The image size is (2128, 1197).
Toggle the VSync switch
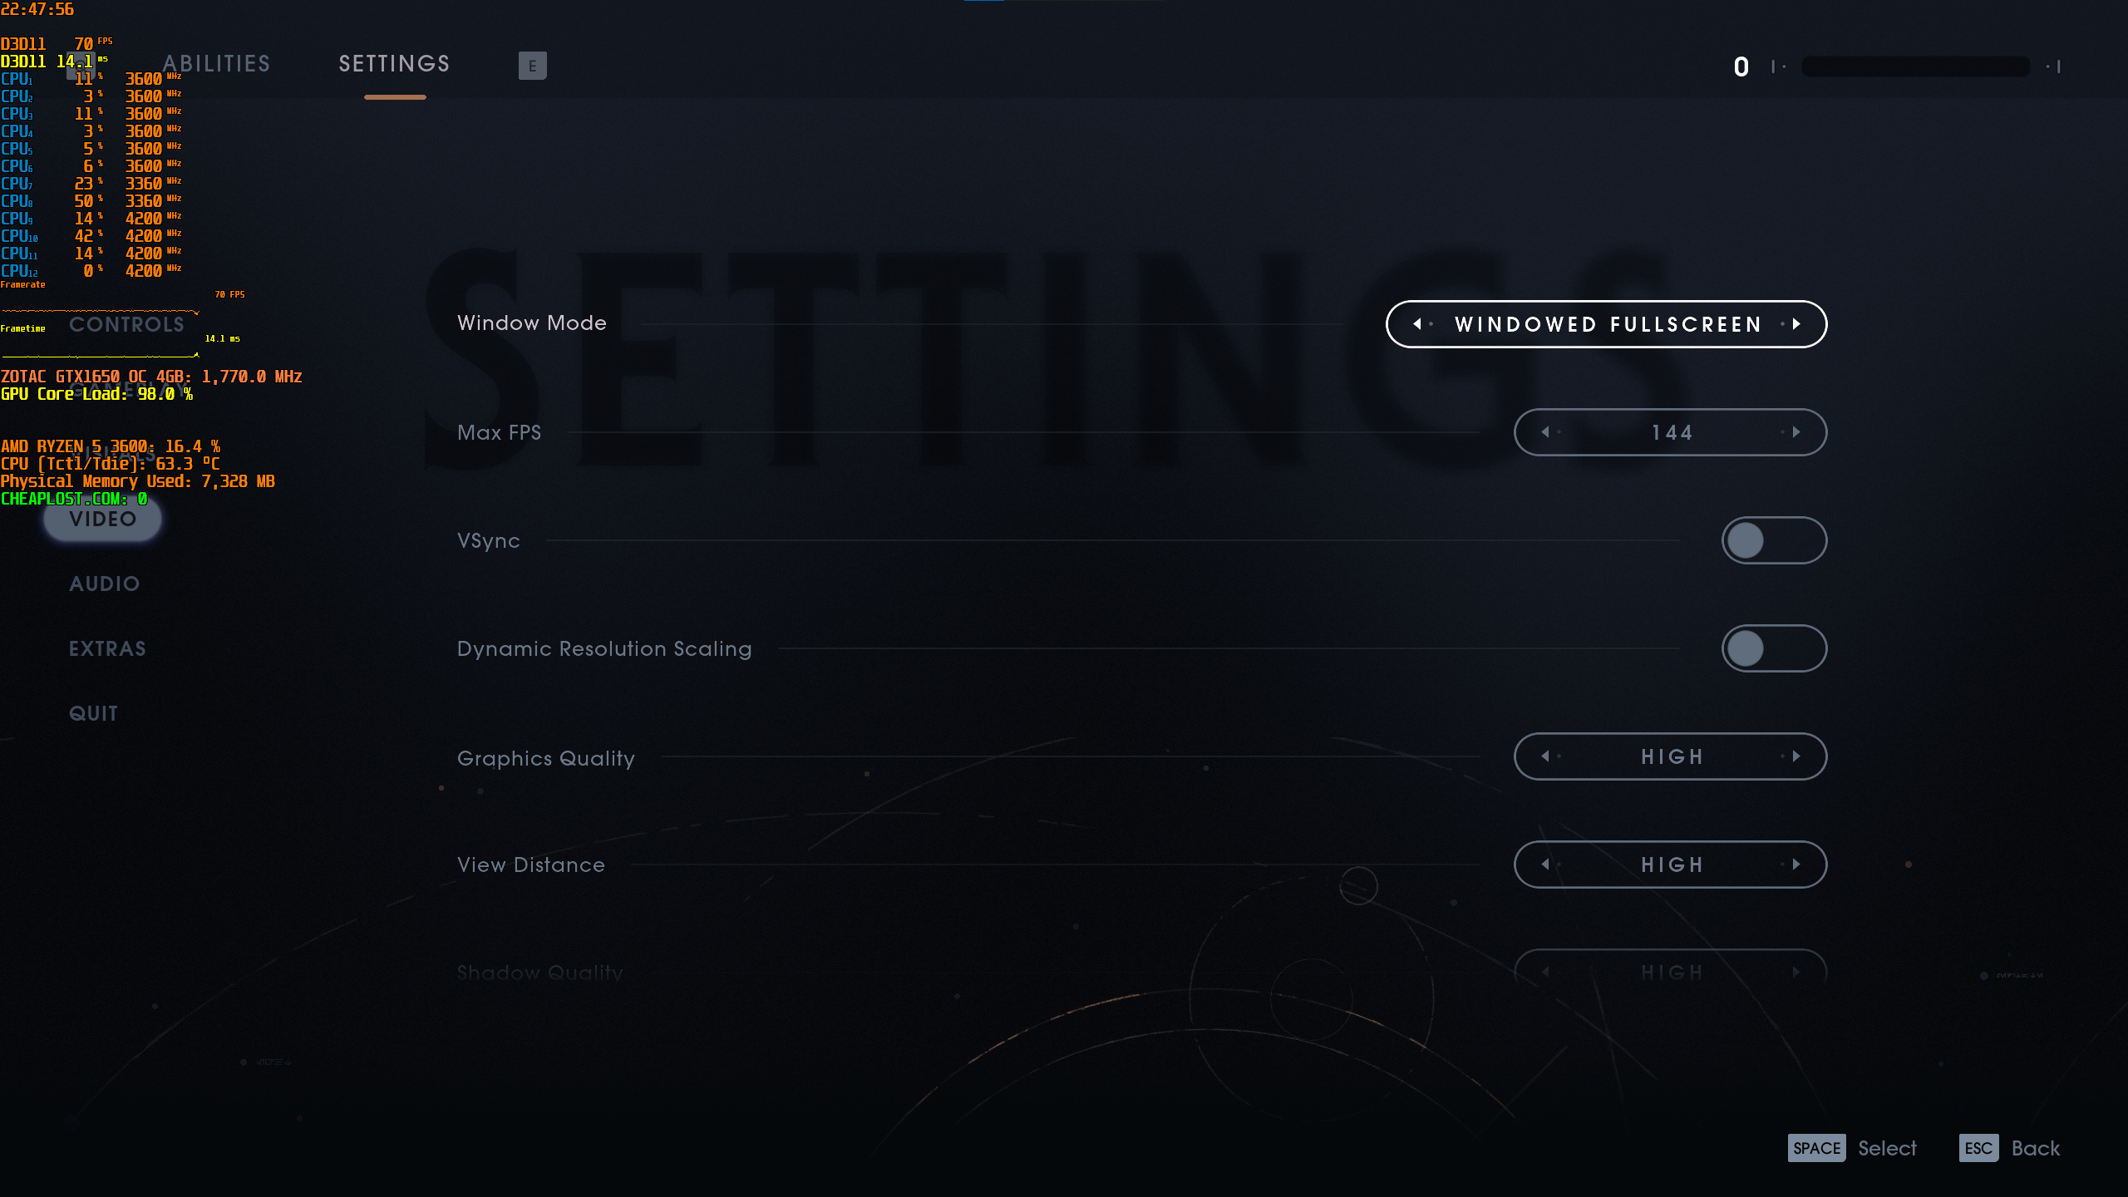1774,540
